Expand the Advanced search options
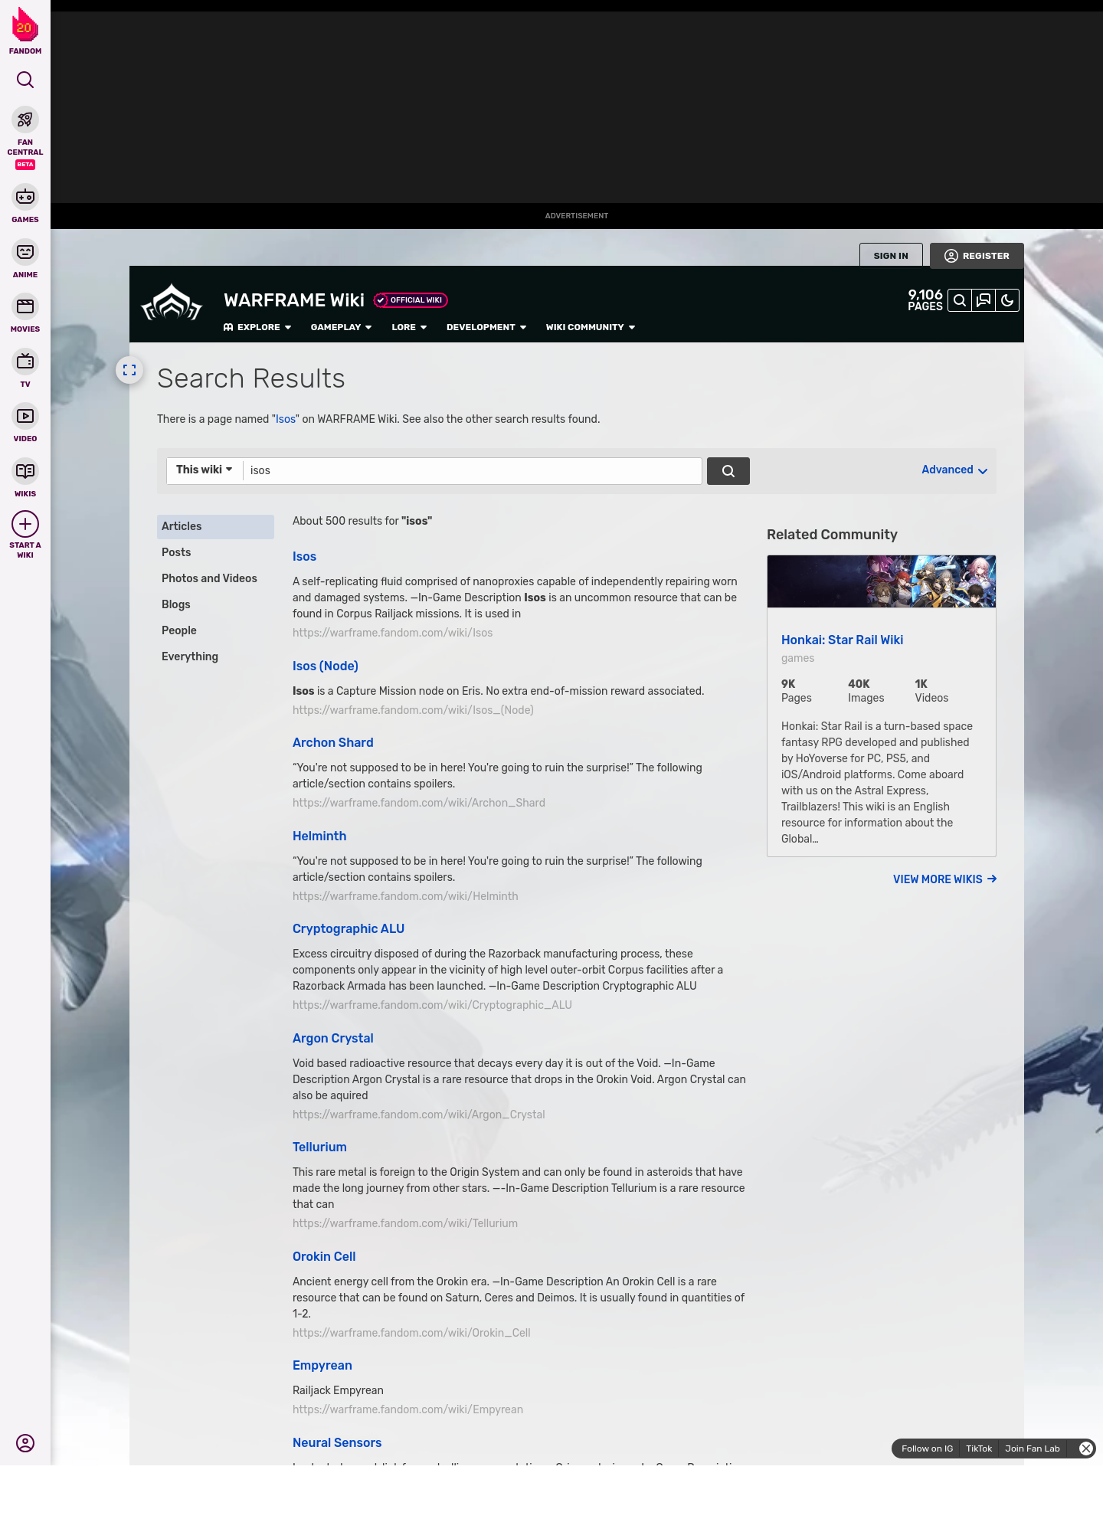Image resolution: width=1103 pixels, height=1532 pixels. [x=954, y=470]
